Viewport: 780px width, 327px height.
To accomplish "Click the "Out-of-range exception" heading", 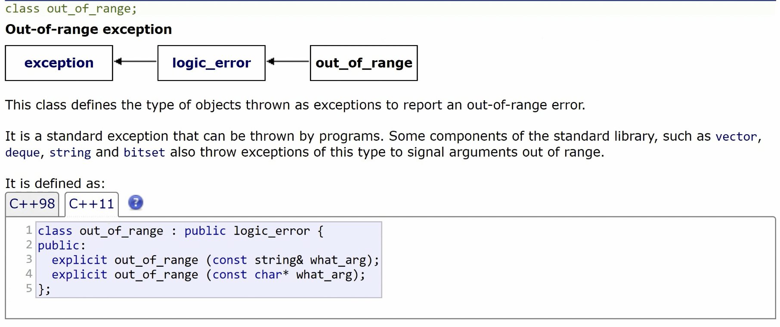I will pyautogui.click(x=88, y=29).
